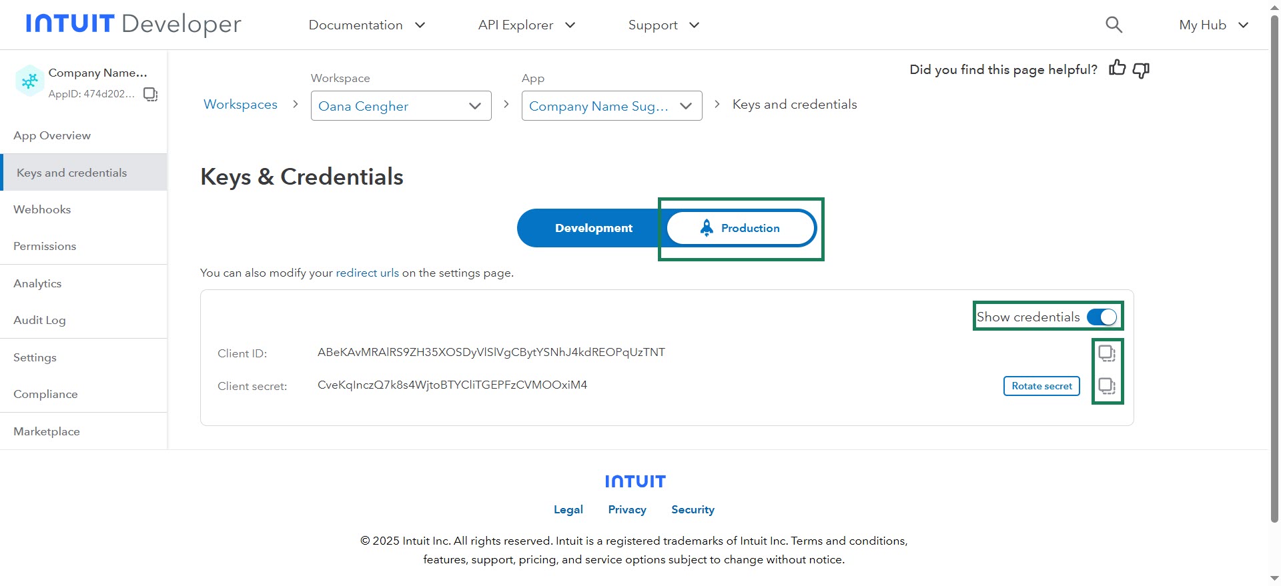Click the Rotate secret button
Screen dimensions: 1281x586
click(1041, 386)
